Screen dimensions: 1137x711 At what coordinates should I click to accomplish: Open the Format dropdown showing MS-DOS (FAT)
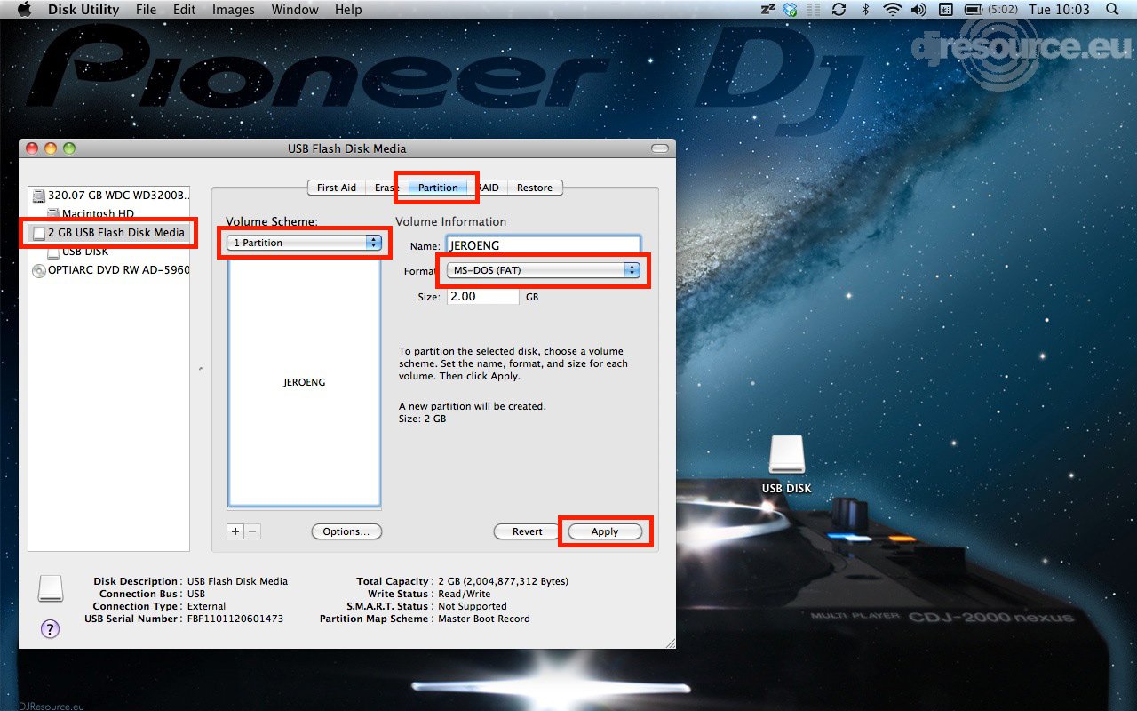543,270
